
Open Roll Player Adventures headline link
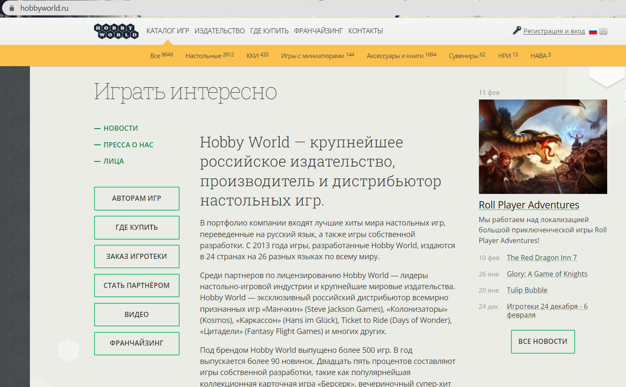coord(529,205)
